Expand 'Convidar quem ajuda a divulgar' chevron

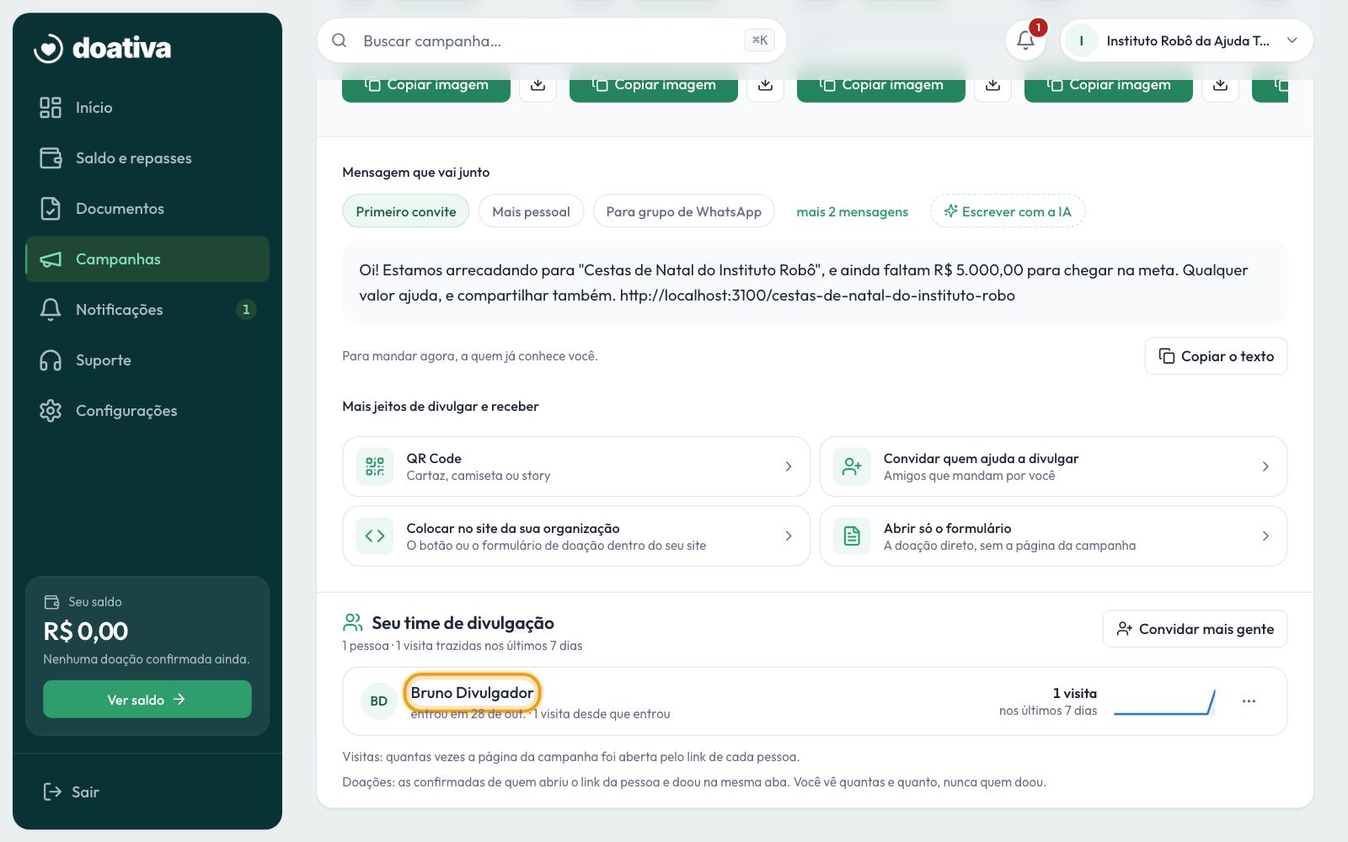click(1265, 466)
